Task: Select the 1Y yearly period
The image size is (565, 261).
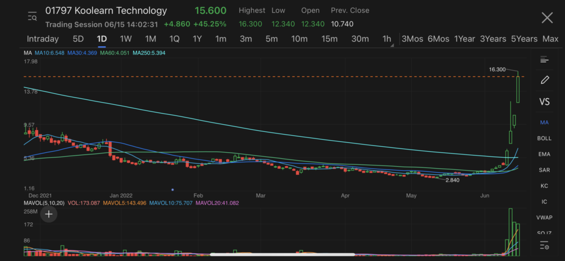Action: pos(197,39)
